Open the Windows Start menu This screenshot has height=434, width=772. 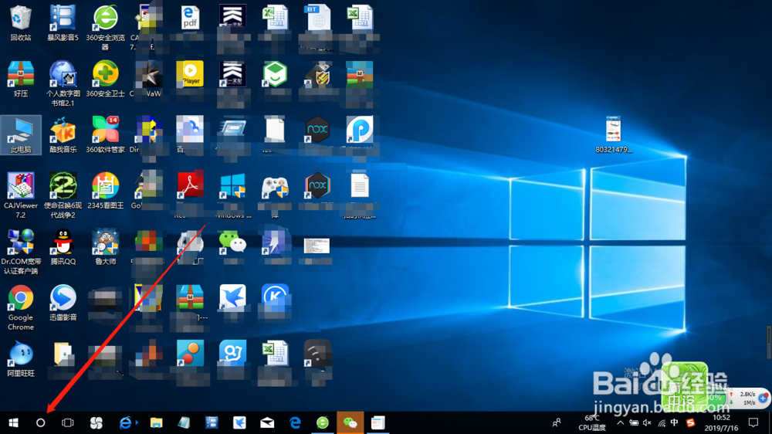coord(13,422)
